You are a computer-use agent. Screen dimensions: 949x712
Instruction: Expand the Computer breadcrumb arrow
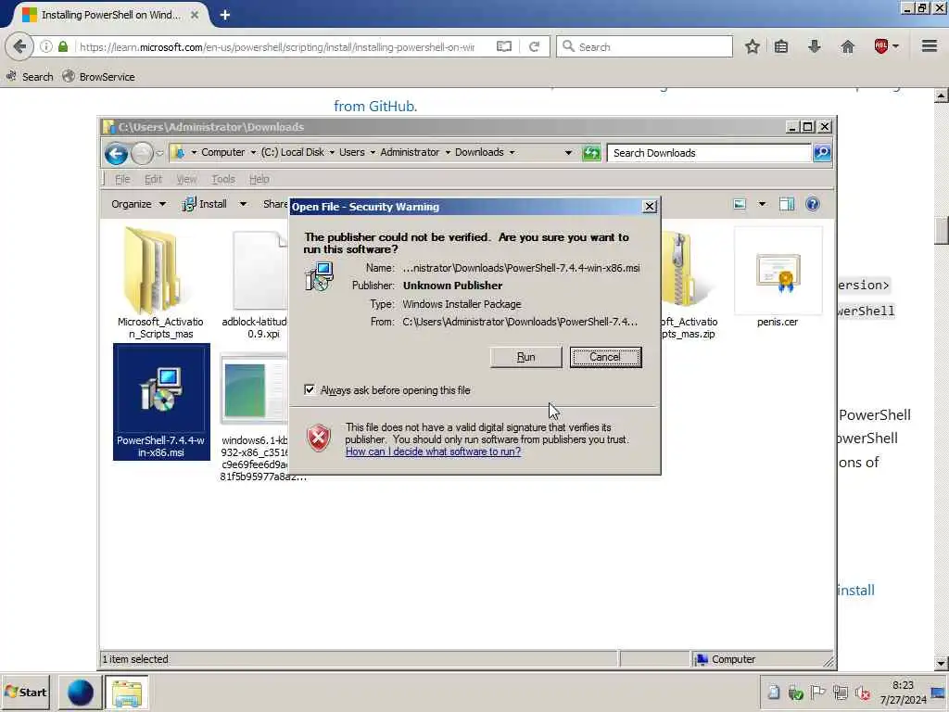pyautogui.click(x=253, y=153)
